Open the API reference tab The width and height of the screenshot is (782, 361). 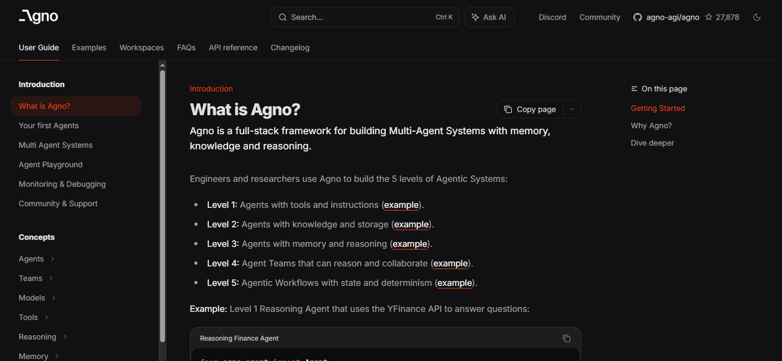tap(233, 48)
